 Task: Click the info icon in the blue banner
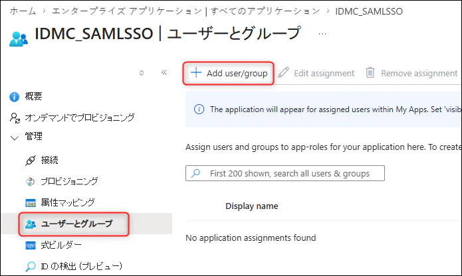tap(199, 109)
